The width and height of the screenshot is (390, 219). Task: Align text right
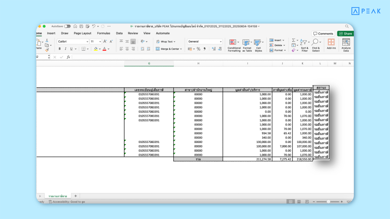point(133,49)
